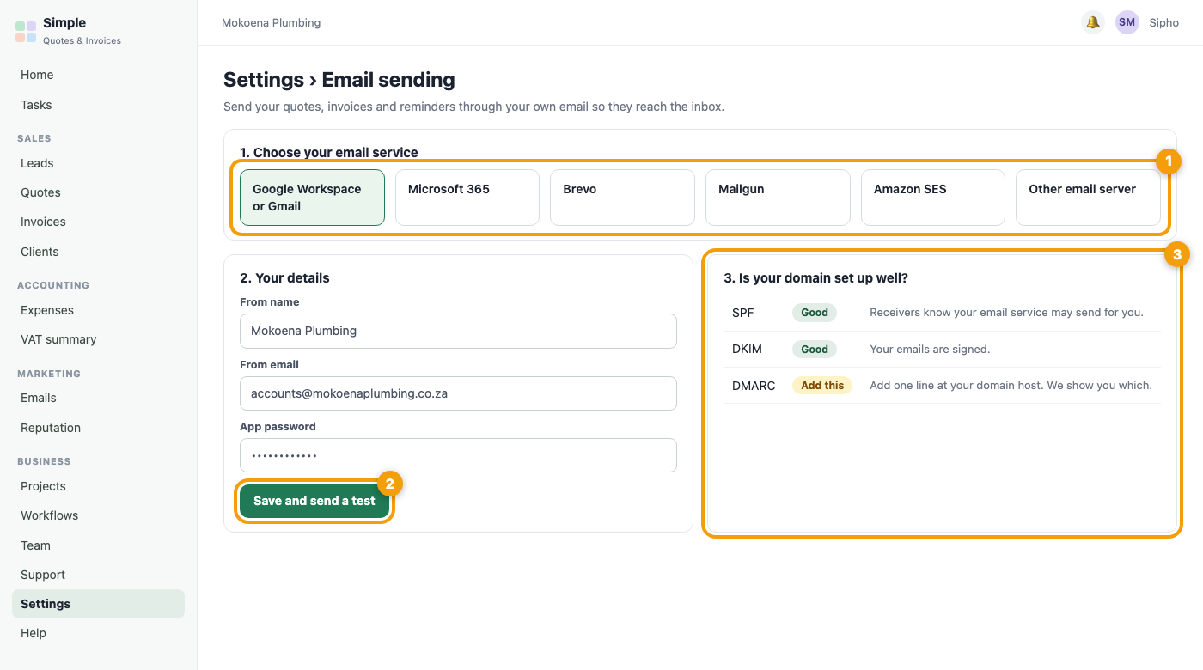
Task: Go to Home in sidebar
Action: (98, 75)
